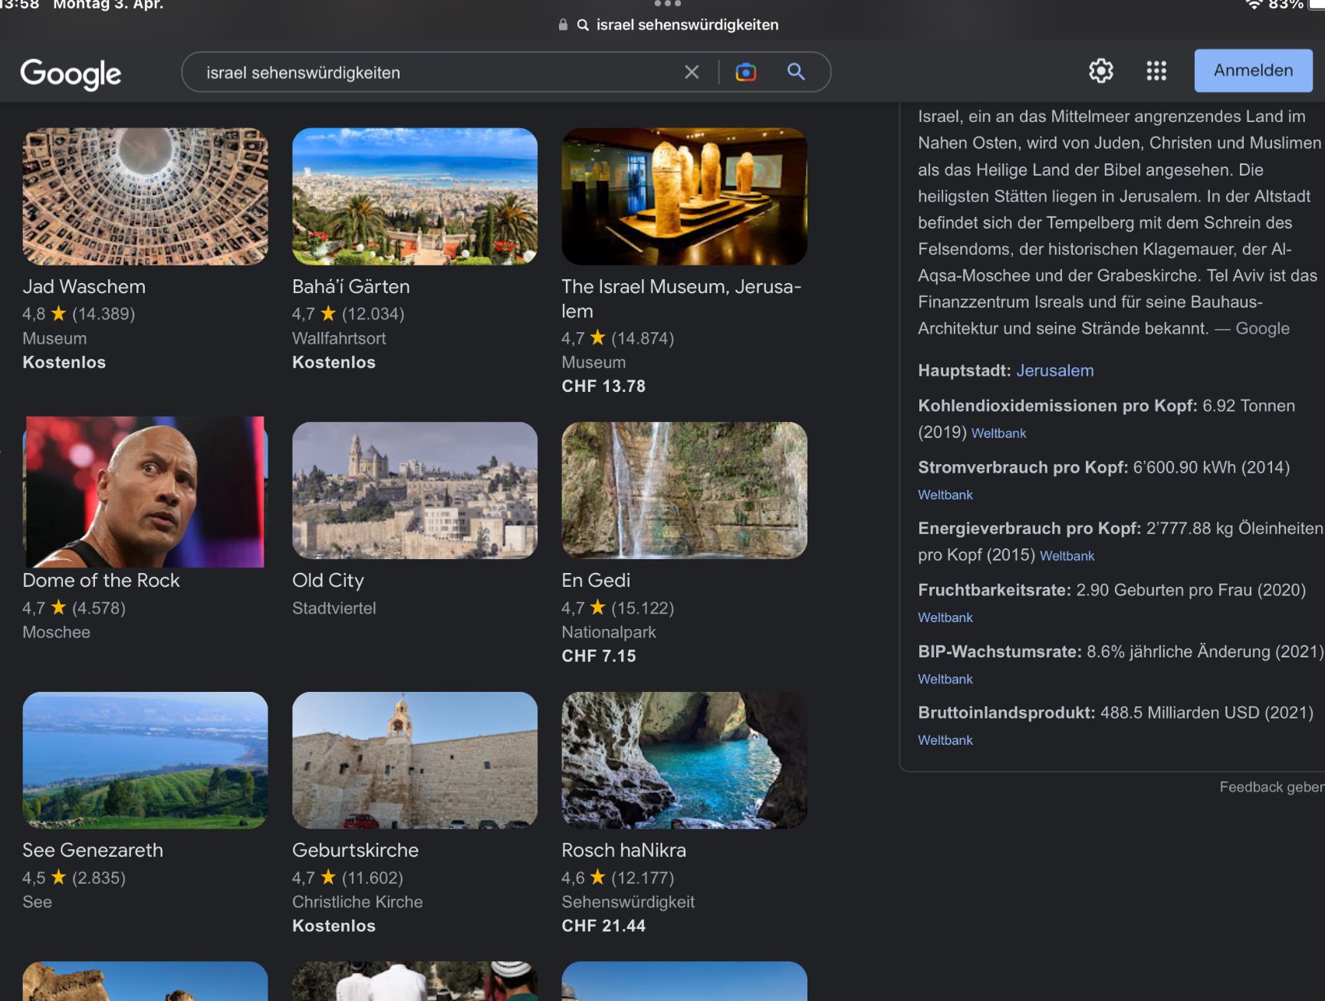Click the Bahá'í Gärten 4,7 rating (12.034)
Screen dimensions: 1325x1001
348,314
